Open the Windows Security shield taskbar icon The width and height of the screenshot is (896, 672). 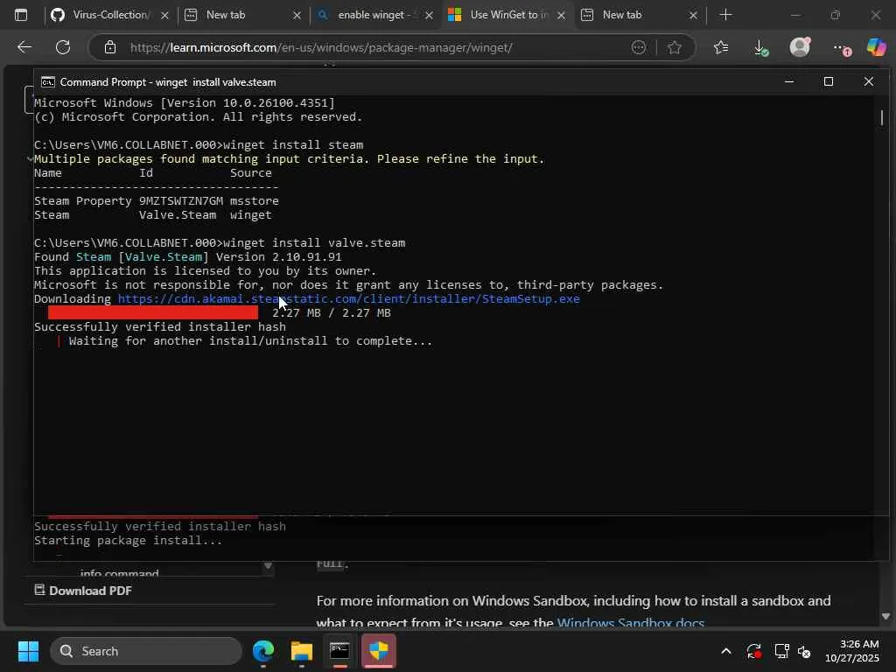pyautogui.click(x=378, y=651)
